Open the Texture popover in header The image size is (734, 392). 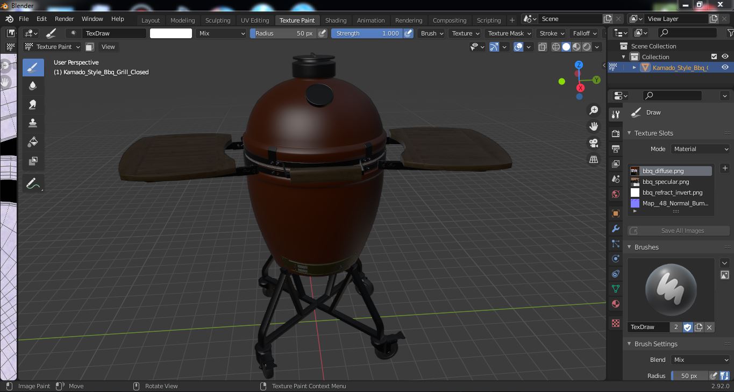[x=465, y=33]
